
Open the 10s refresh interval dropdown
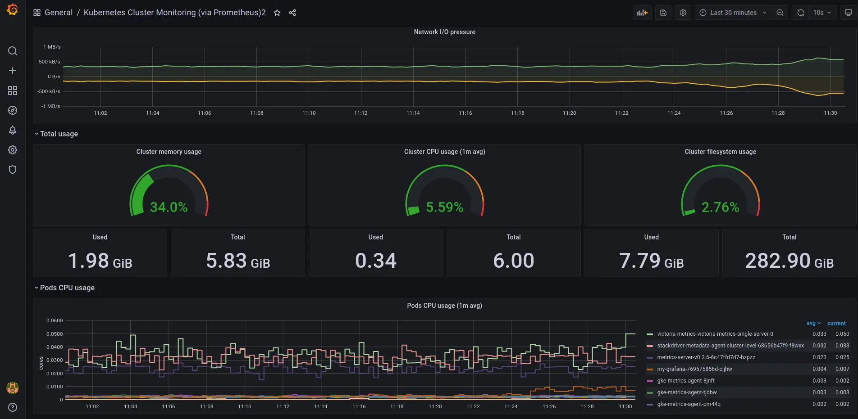tap(822, 13)
